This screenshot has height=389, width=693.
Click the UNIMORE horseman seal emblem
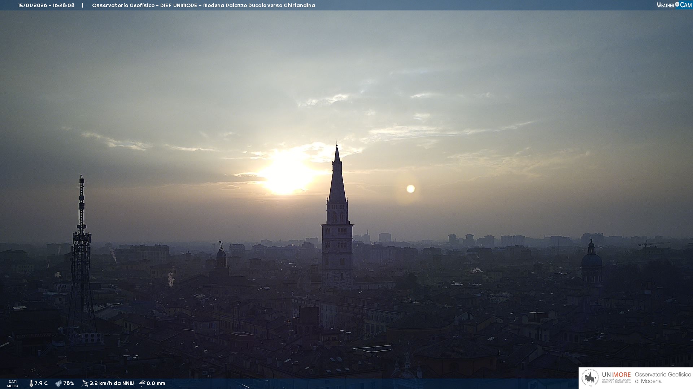590,378
